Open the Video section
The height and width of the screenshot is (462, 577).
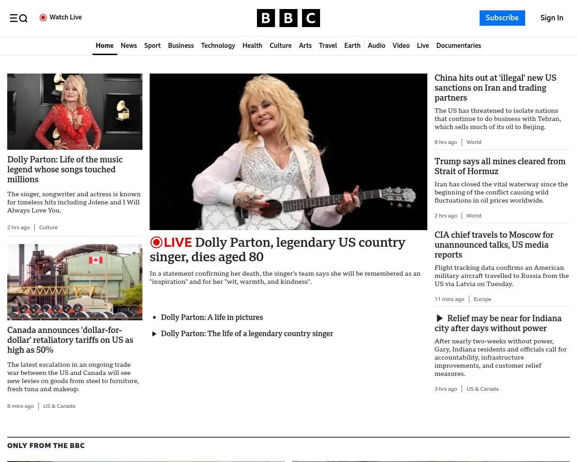(x=401, y=46)
